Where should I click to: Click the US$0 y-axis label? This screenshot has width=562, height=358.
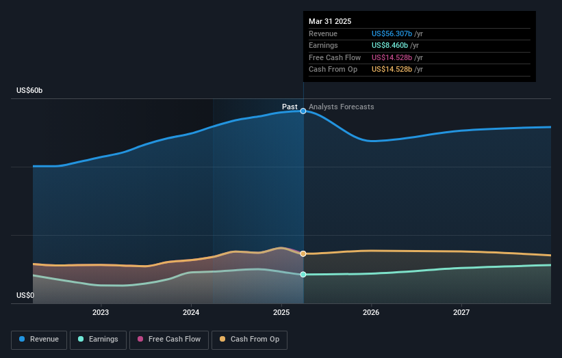[x=25, y=295]
